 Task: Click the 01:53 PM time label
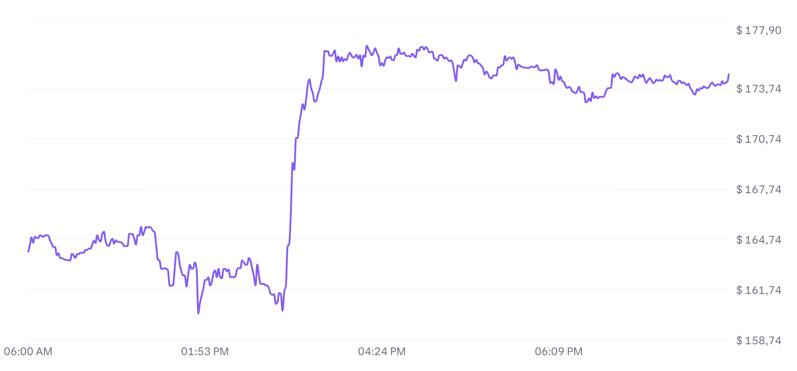(x=205, y=351)
